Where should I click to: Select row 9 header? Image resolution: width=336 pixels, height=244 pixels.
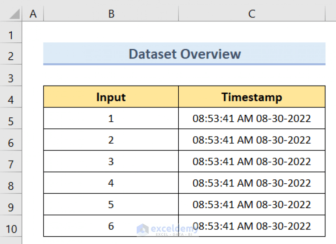(11, 205)
